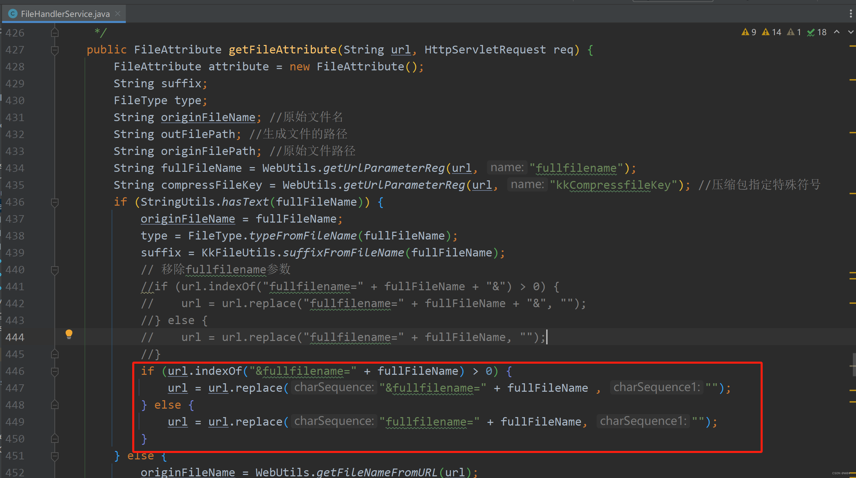Click the green typo checkmark showing 18

[811, 32]
